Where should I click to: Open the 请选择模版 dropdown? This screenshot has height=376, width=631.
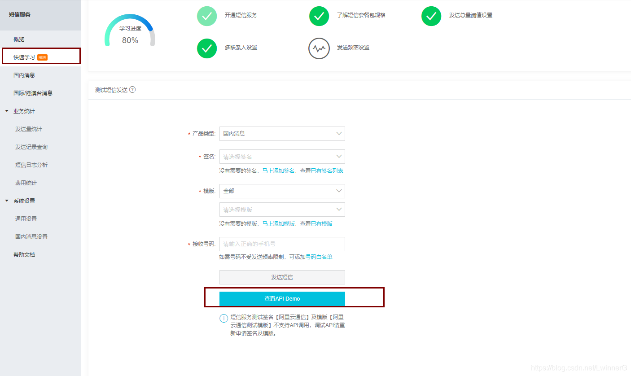pos(282,210)
